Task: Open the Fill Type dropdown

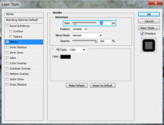Action: 77,50
